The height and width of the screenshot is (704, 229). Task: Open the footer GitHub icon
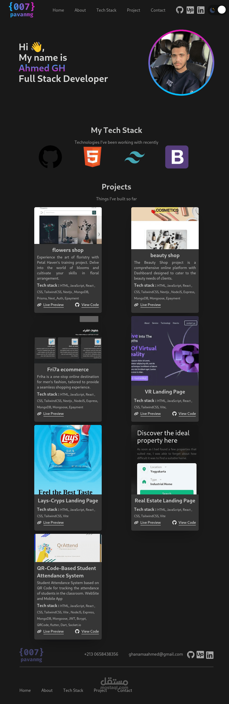191,655
